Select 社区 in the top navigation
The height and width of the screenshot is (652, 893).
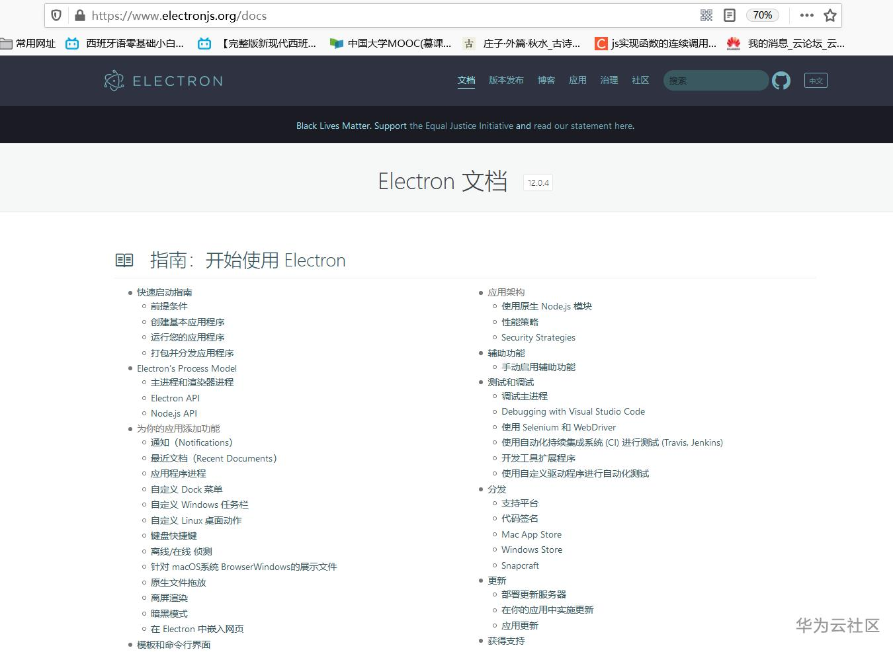click(x=640, y=80)
